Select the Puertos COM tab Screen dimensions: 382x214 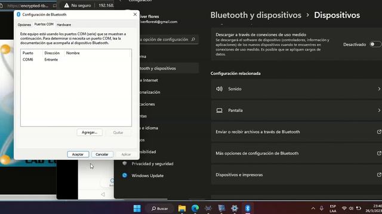pyautogui.click(x=44, y=24)
